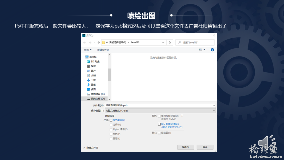The width and height of the screenshot is (284, 160).
Task: Click the search Level16 box
Action: [195, 42]
